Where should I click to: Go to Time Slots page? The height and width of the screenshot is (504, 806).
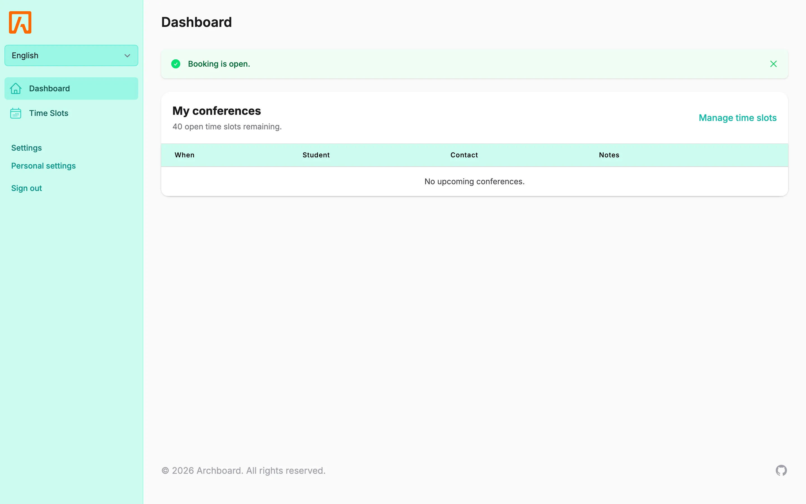click(x=71, y=113)
